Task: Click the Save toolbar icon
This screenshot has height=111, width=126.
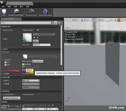Action: 4,12
